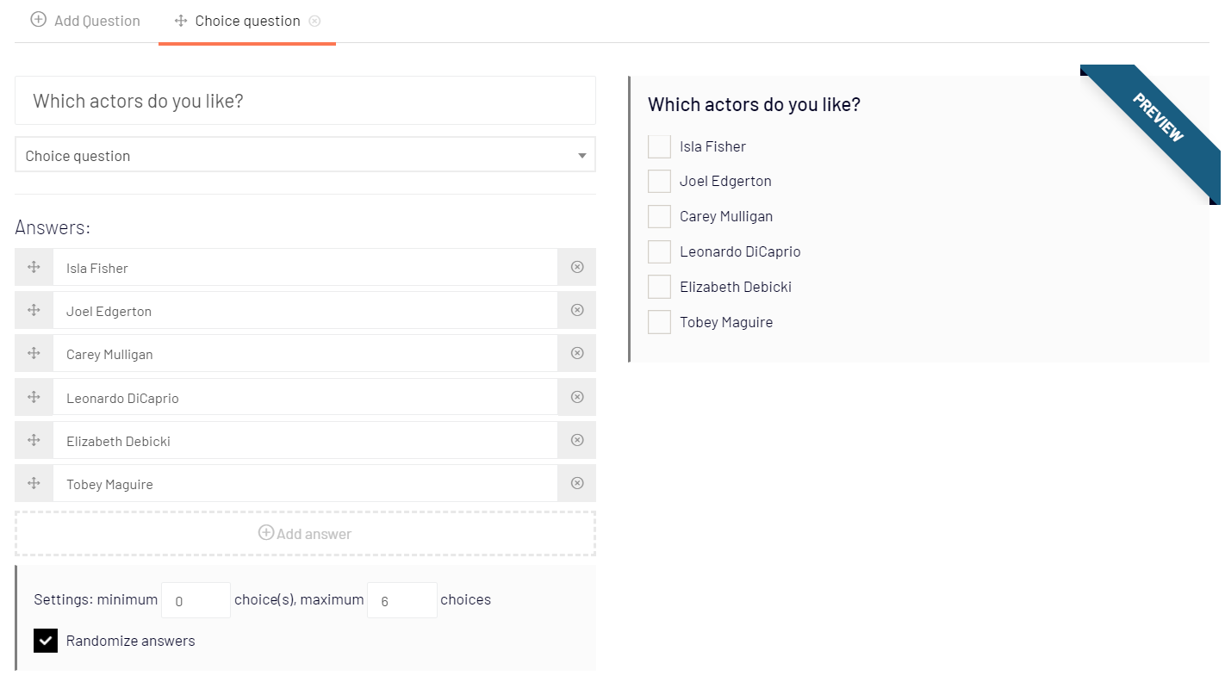Click the preview question heading text
This screenshot has height=682, width=1225.
click(754, 104)
